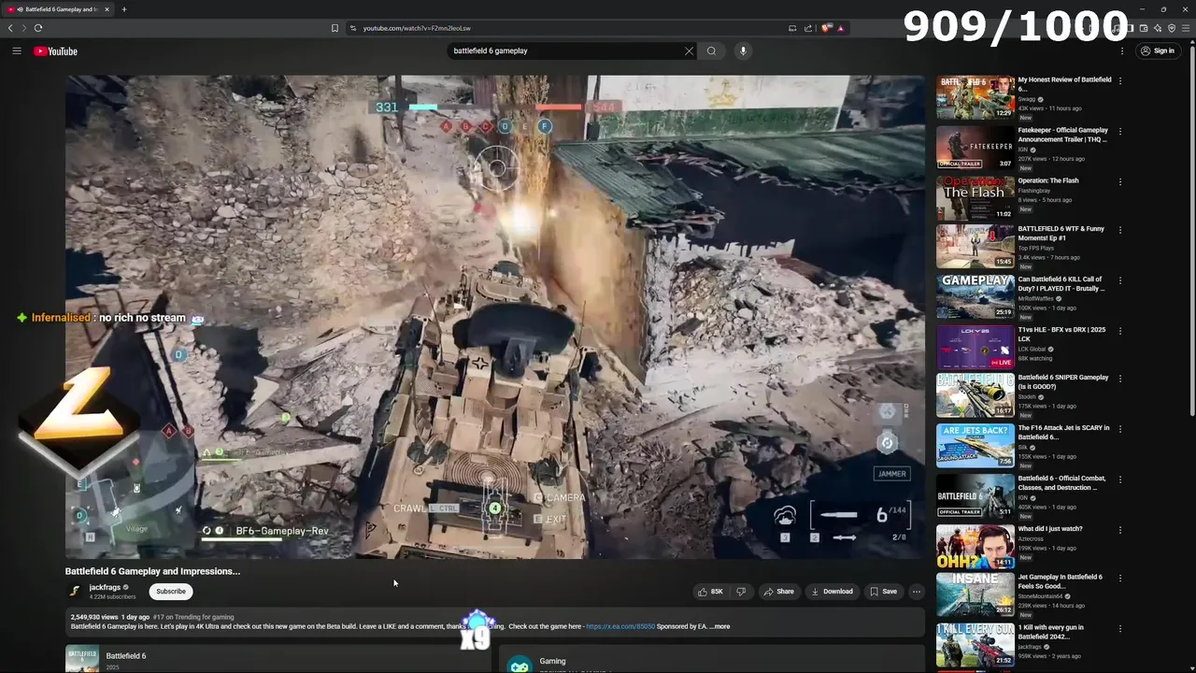The image size is (1196, 673).
Task: Clear the search box with the X
Action: click(690, 50)
